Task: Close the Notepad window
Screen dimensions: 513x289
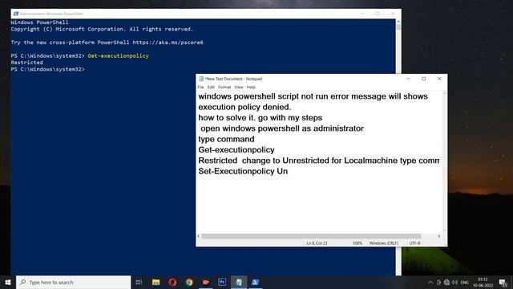Action: pyautogui.click(x=439, y=79)
